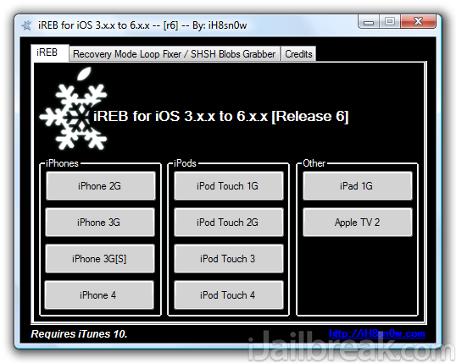Screen dimensions: 456x363
Task: Choose iPod Touch 1G
Action: coord(229,186)
